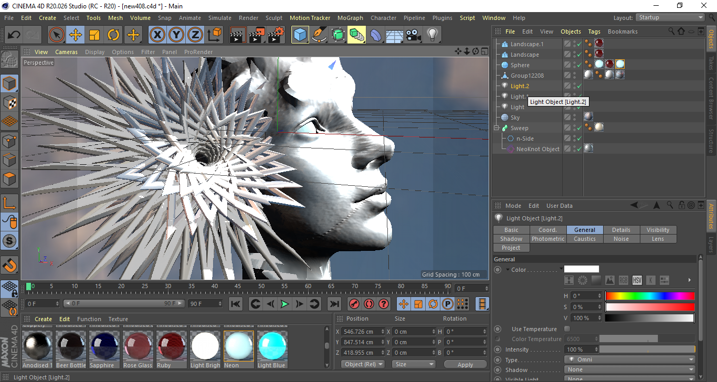This screenshot has height=382, width=717.
Task: Open the Project attributes tab button
Action: point(511,248)
